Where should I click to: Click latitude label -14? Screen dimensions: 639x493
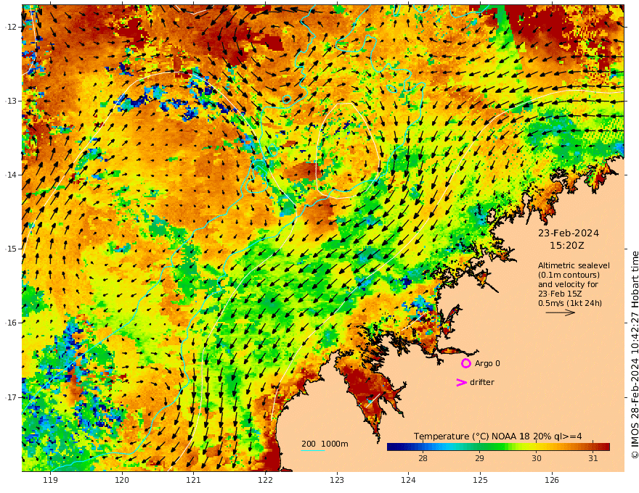11,175
